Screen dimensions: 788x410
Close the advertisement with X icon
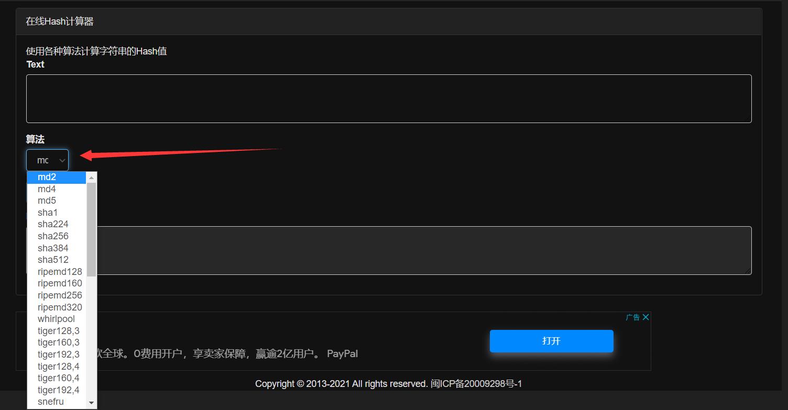646,317
